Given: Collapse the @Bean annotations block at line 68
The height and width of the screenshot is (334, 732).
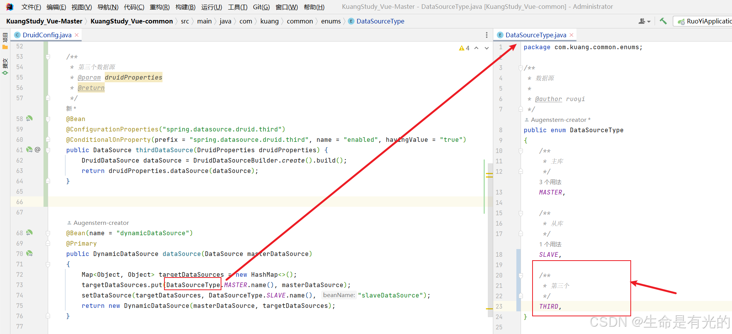Looking at the screenshot, I should point(48,233).
